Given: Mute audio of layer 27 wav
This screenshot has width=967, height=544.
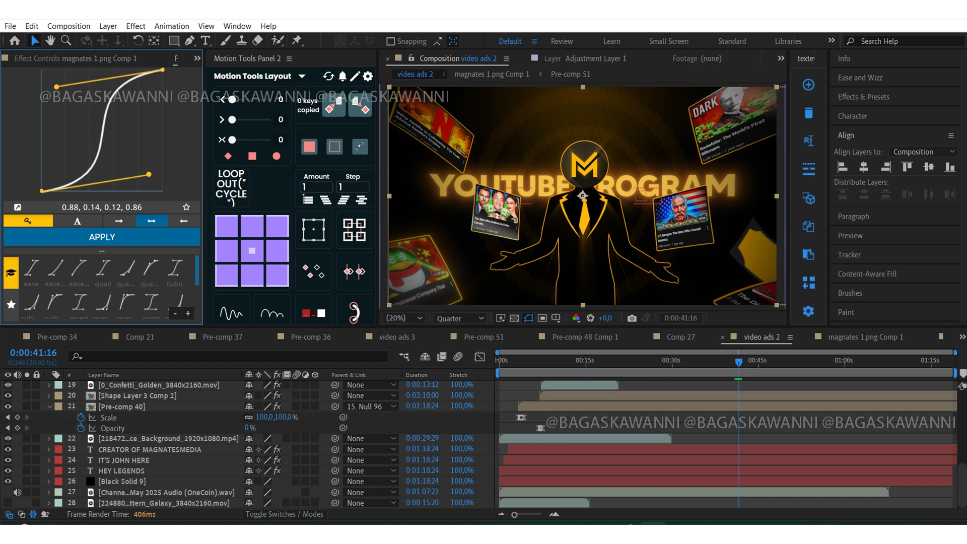Looking at the screenshot, I should click(x=17, y=492).
